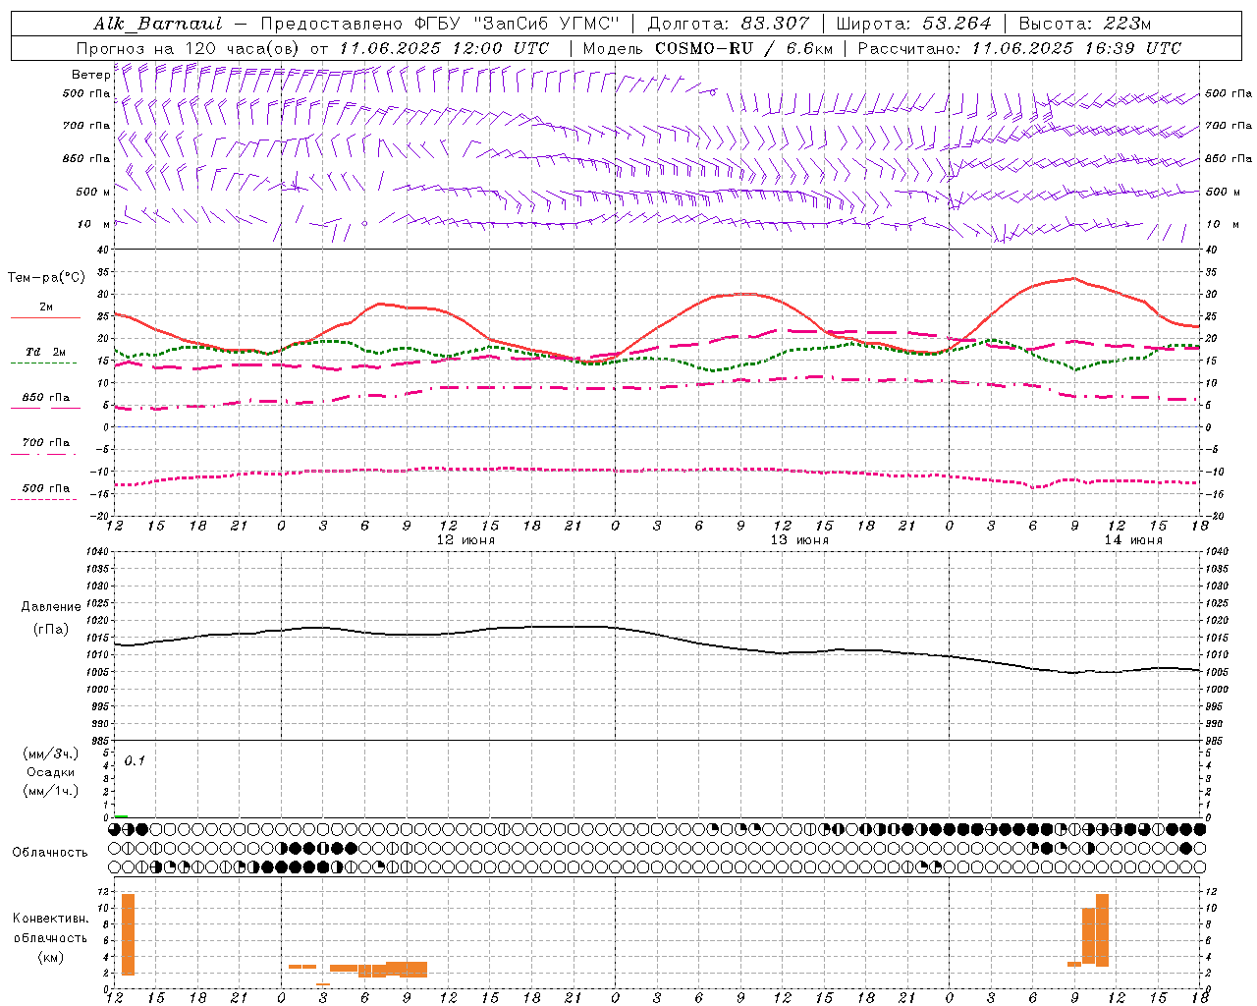Click the 'Широта: 53.264' field
Screen dimensions: 1257x1006
(914, 24)
